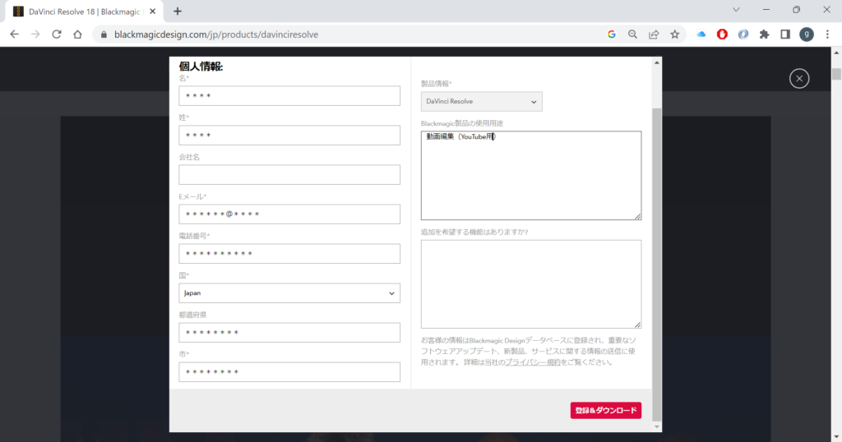Click the 追加を希望する機能 text area
The width and height of the screenshot is (842, 442).
coord(530,283)
